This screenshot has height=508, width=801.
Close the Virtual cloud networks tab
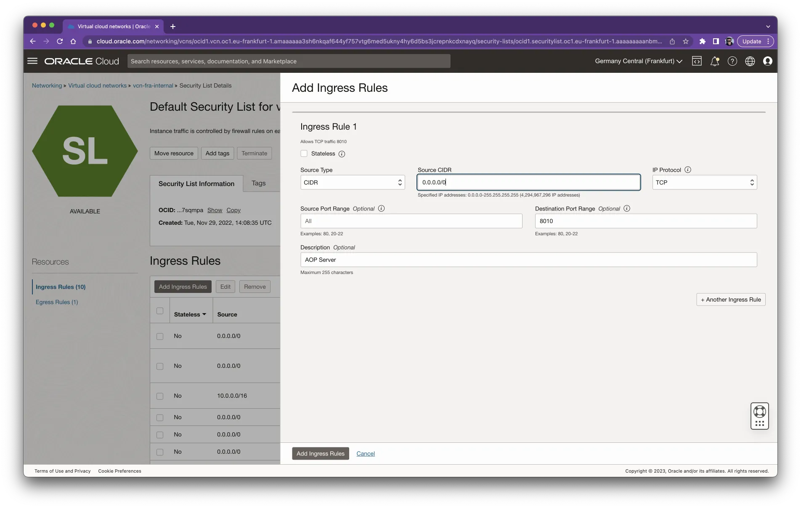[157, 27]
